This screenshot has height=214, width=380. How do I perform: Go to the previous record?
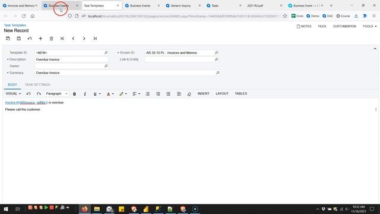tap(73, 39)
